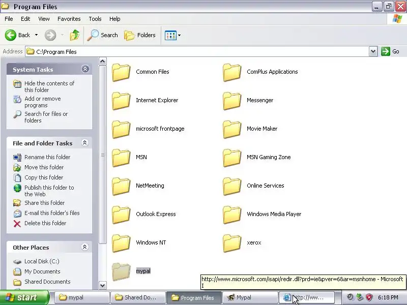The height and width of the screenshot is (305, 407).
Task: Open the File menu
Action: click(x=9, y=19)
